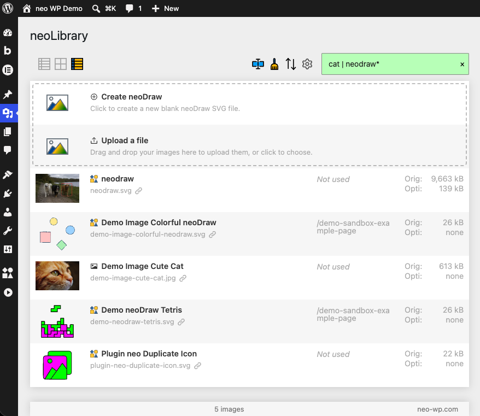Click the broom cleanup icon
Screen dimensions: 480x416
click(274, 64)
